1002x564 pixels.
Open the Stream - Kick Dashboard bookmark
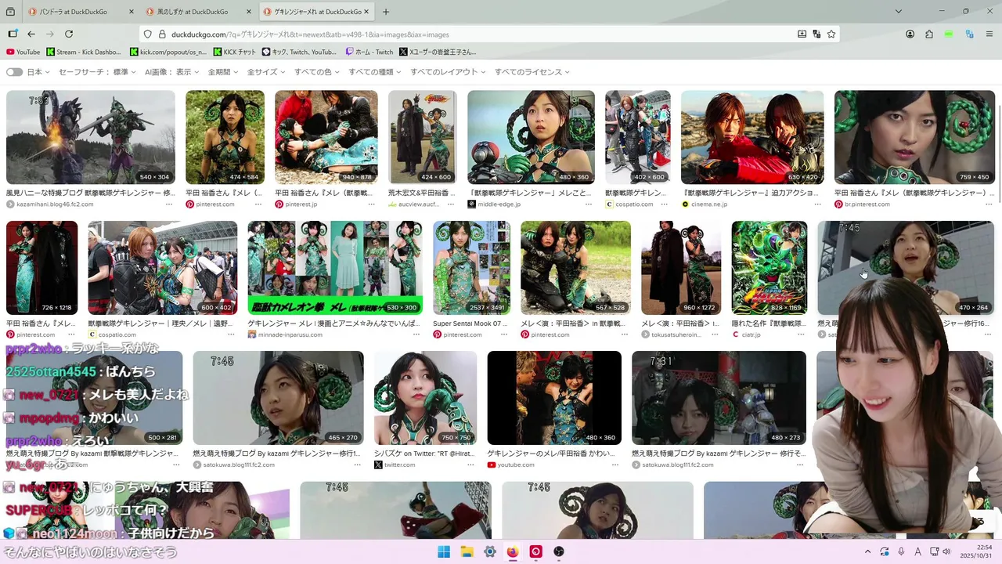[84, 52]
